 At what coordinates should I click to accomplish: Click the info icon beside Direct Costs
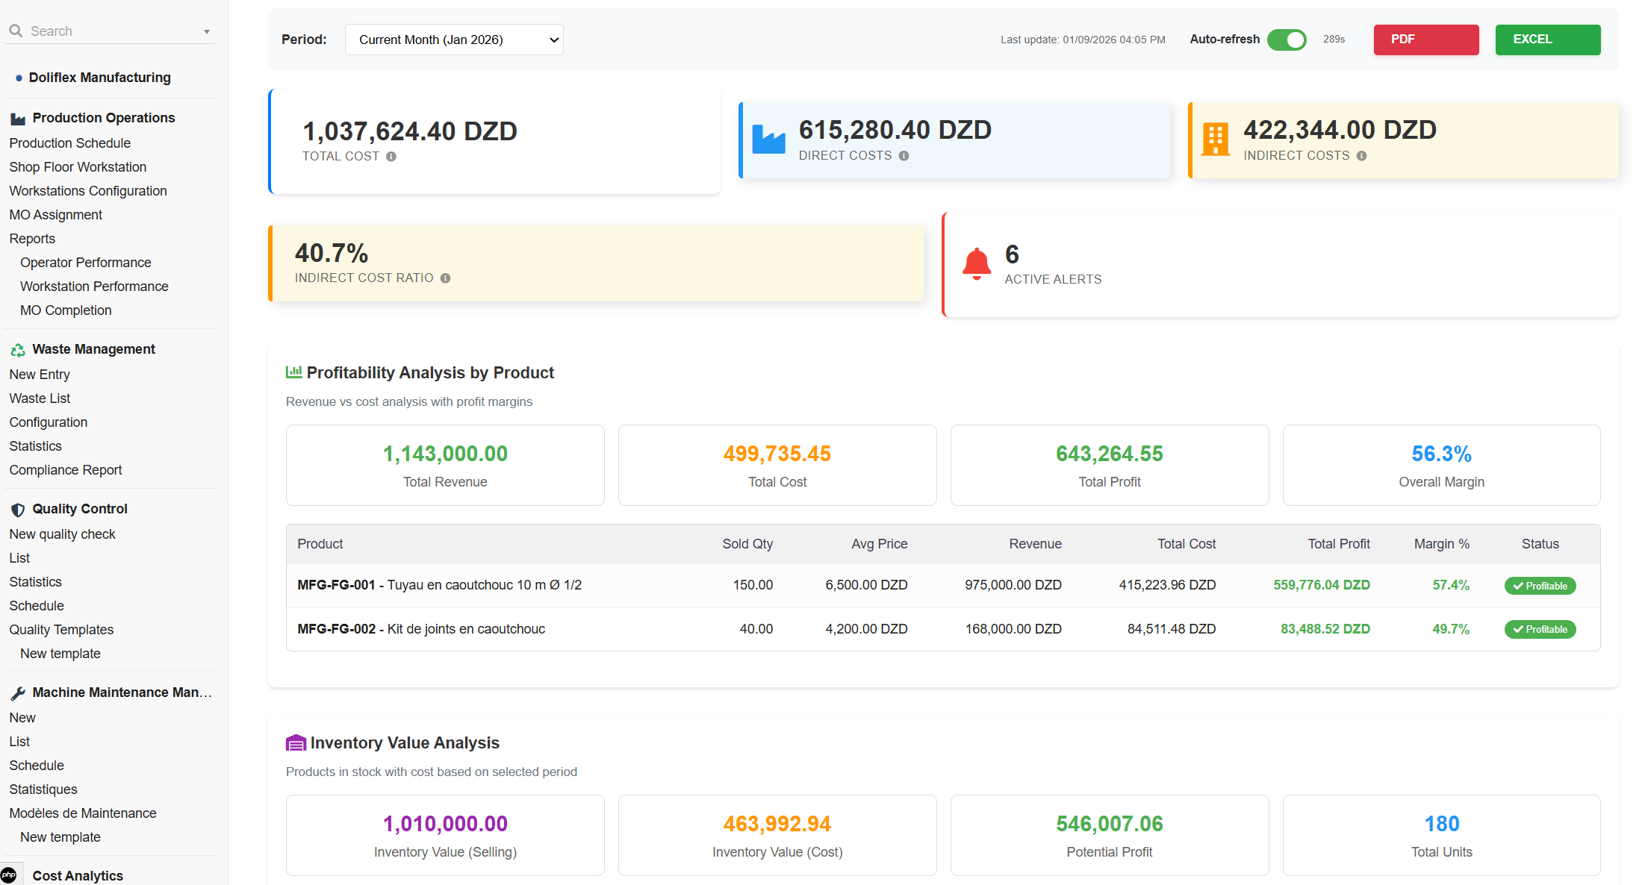click(x=904, y=156)
